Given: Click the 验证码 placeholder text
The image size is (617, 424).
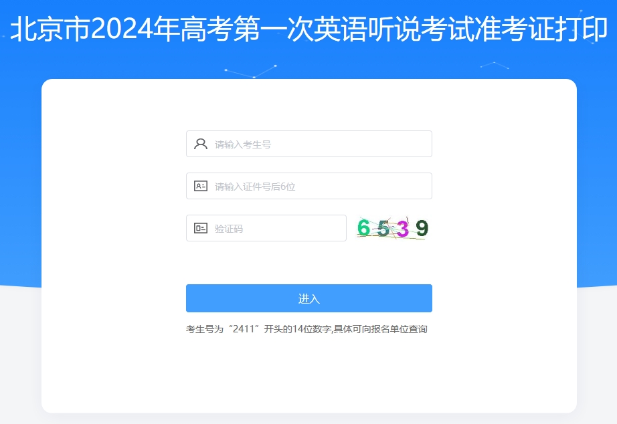Looking at the screenshot, I should [x=229, y=229].
